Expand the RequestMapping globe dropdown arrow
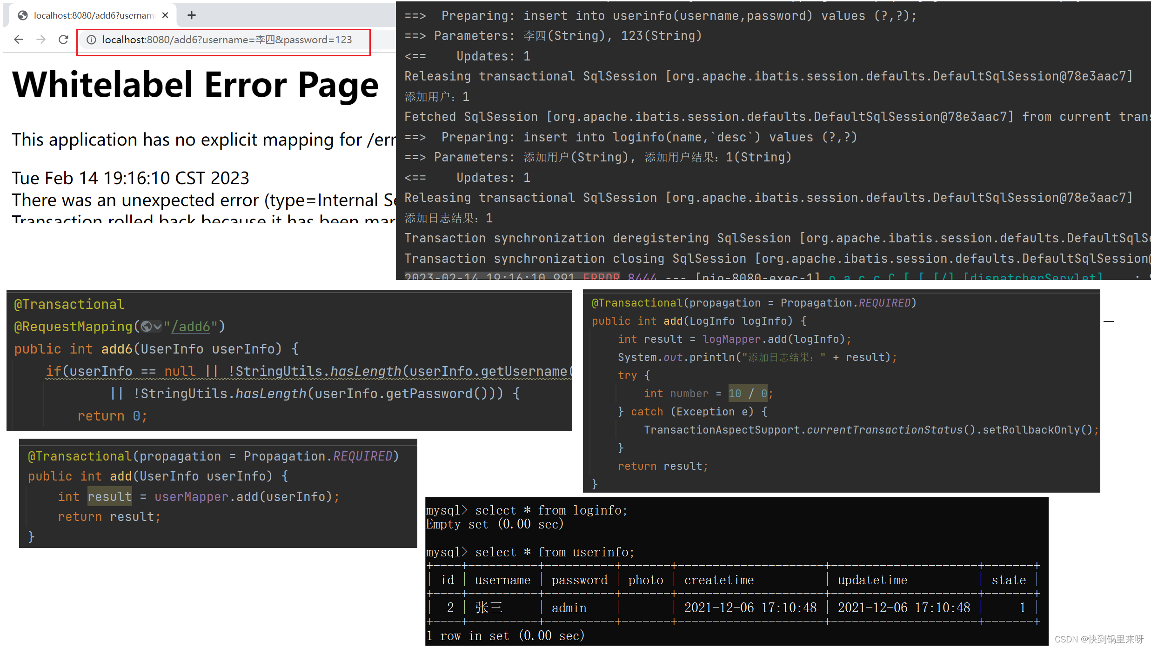 pos(157,327)
